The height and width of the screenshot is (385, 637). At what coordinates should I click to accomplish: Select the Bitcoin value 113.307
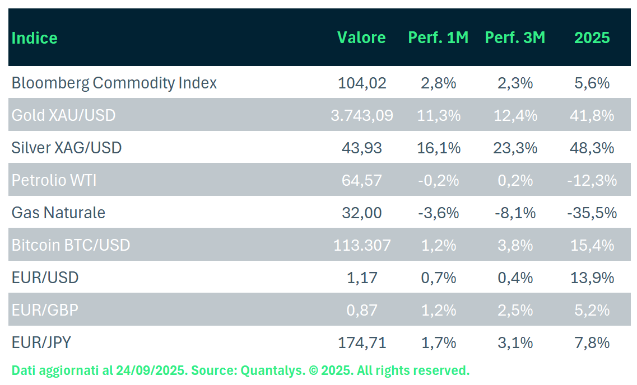[x=362, y=245]
